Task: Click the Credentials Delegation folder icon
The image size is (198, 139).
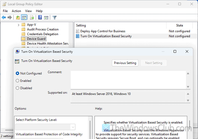Action: tap(23, 34)
